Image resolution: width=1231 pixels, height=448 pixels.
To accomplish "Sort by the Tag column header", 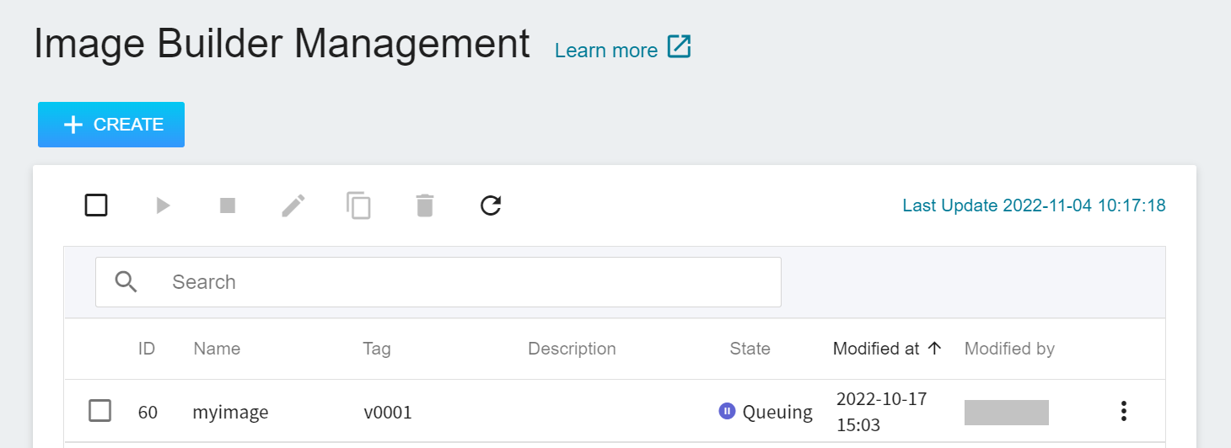I will point(377,349).
